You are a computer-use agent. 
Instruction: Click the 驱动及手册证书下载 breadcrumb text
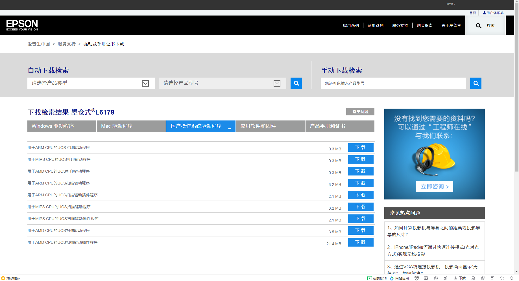pos(104,44)
